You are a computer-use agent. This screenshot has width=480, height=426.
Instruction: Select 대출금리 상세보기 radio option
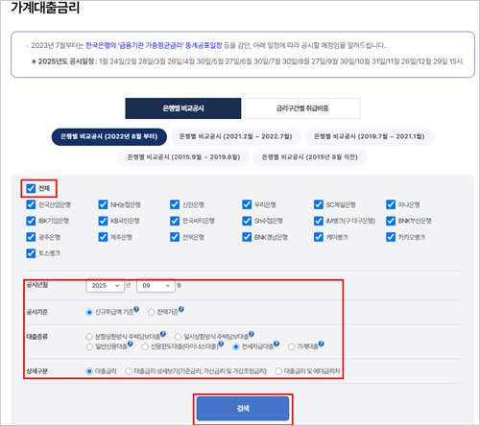(x=129, y=371)
